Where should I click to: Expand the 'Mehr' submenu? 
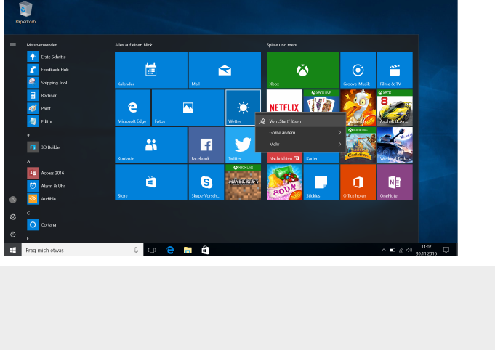pos(300,144)
